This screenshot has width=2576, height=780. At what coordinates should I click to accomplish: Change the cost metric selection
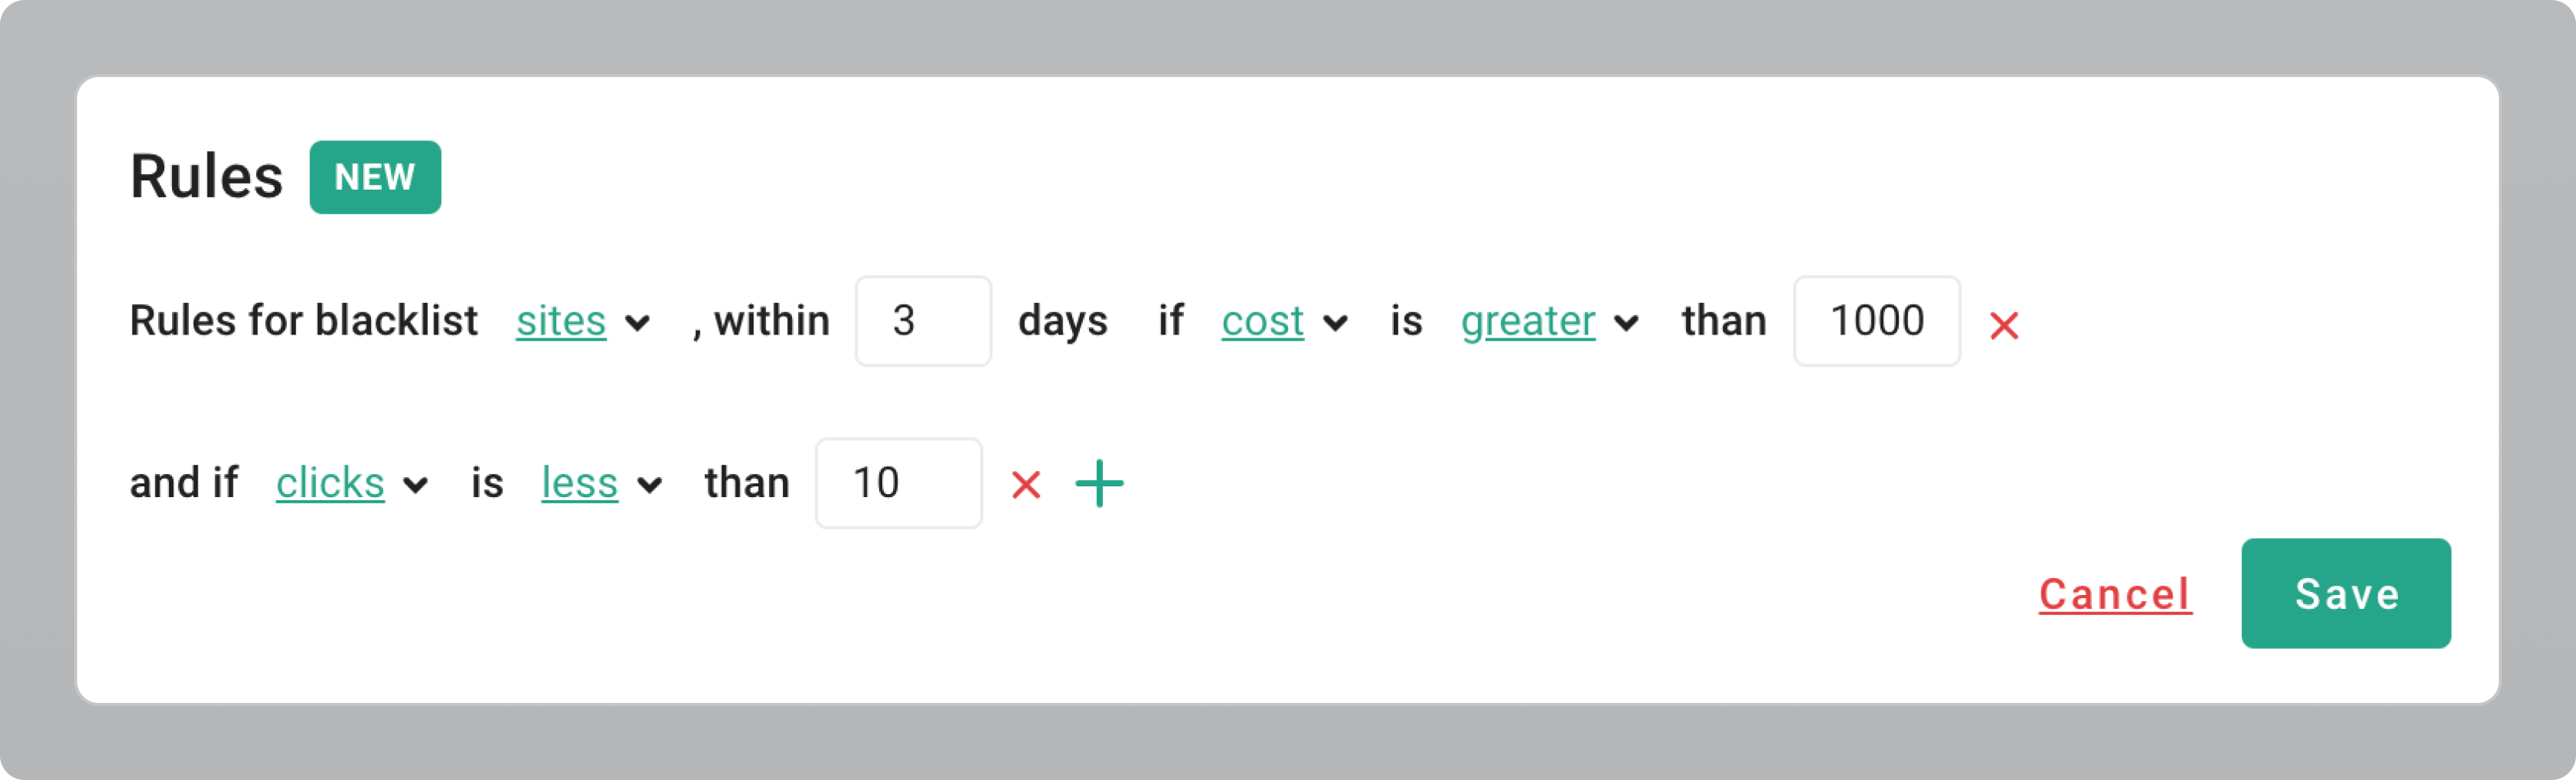click(x=1262, y=321)
